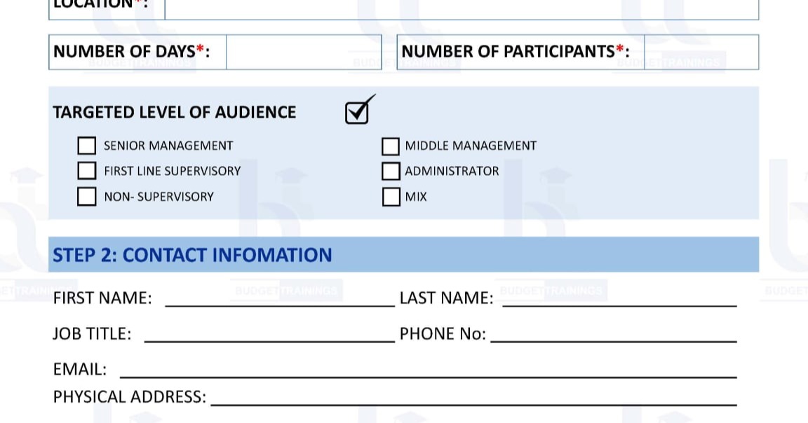The height and width of the screenshot is (423, 808).
Task: Enable the Administrator checkbox
Action: pos(391,172)
